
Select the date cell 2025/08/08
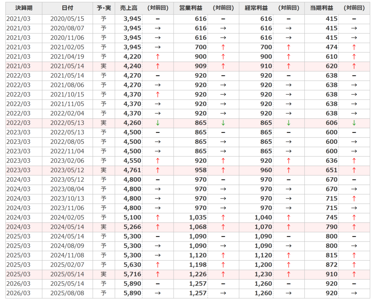[67, 293]
